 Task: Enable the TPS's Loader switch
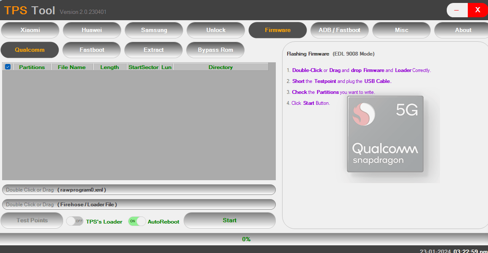tap(75, 221)
